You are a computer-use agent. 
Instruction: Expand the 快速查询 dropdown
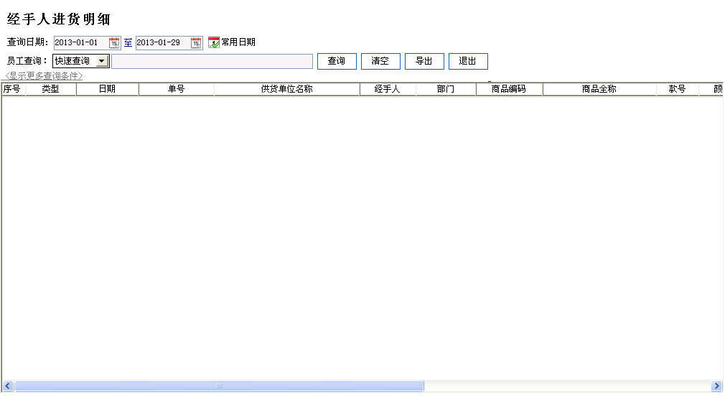[102, 61]
